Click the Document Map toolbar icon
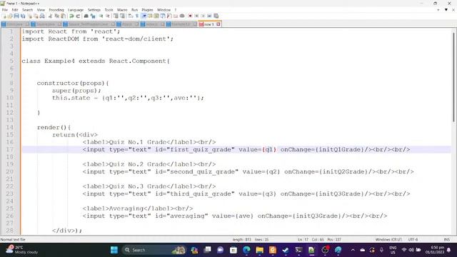This screenshot has height=257, width=457. 156,16
